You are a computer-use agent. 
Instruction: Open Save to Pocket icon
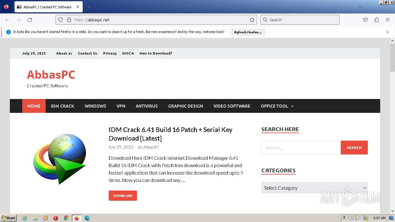365,20
